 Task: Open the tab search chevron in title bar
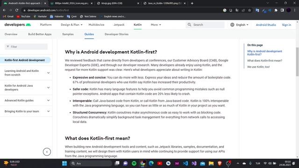coord(268,3)
